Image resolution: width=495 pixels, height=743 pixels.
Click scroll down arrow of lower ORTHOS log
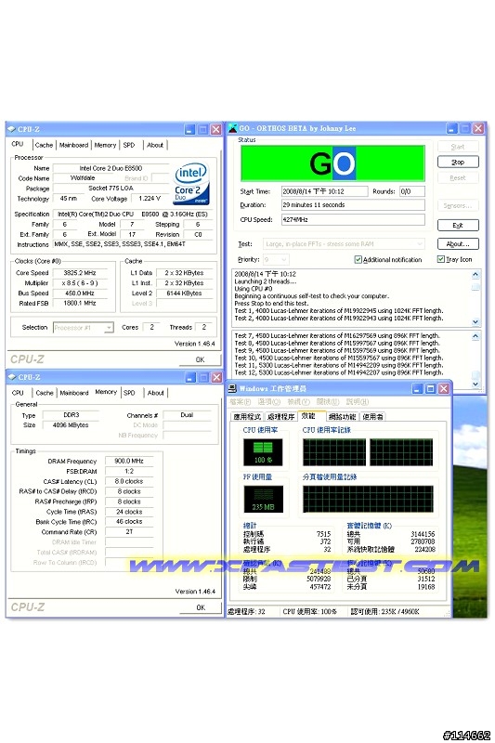click(x=475, y=385)
